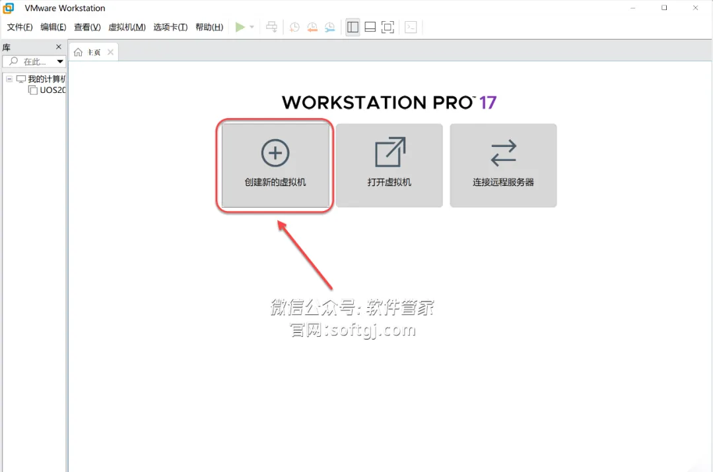Click the 连接远程服务器 tile
The height and width of the screenshot is (472, 713).
point(503,165)
